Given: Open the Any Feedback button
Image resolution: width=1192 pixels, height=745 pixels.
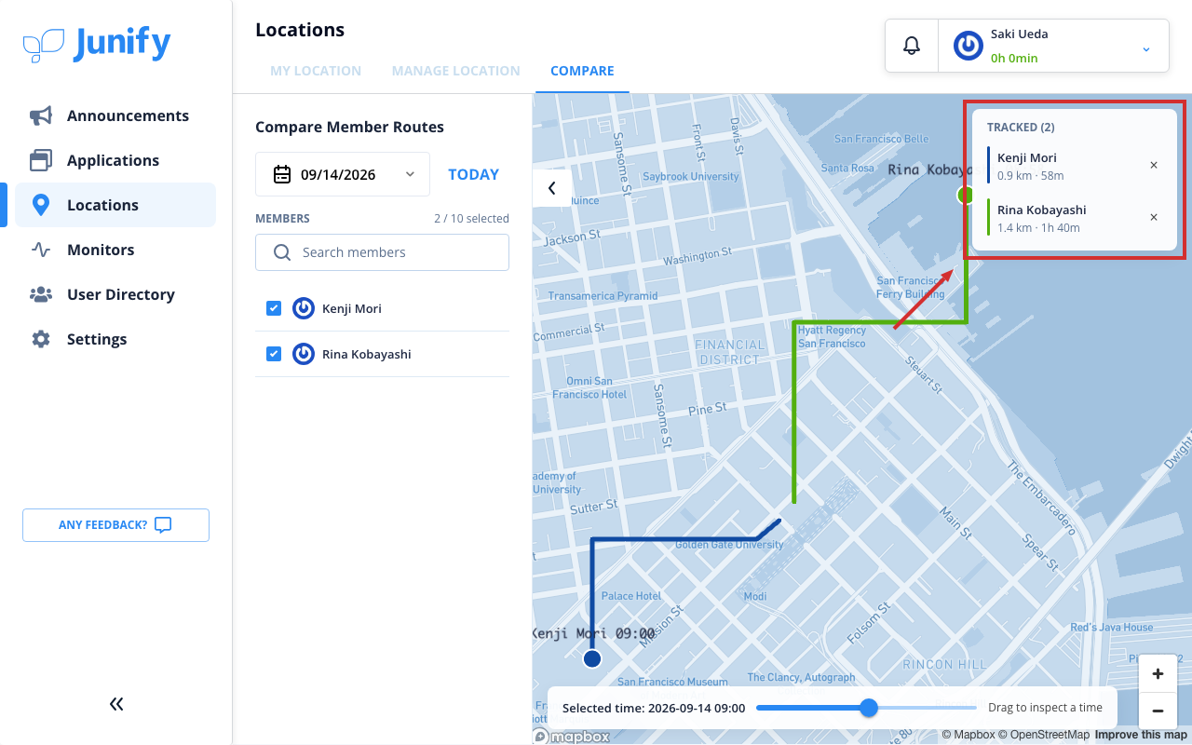Looking at the screenshot, I should pyautogui.click(x=115, y=525).
